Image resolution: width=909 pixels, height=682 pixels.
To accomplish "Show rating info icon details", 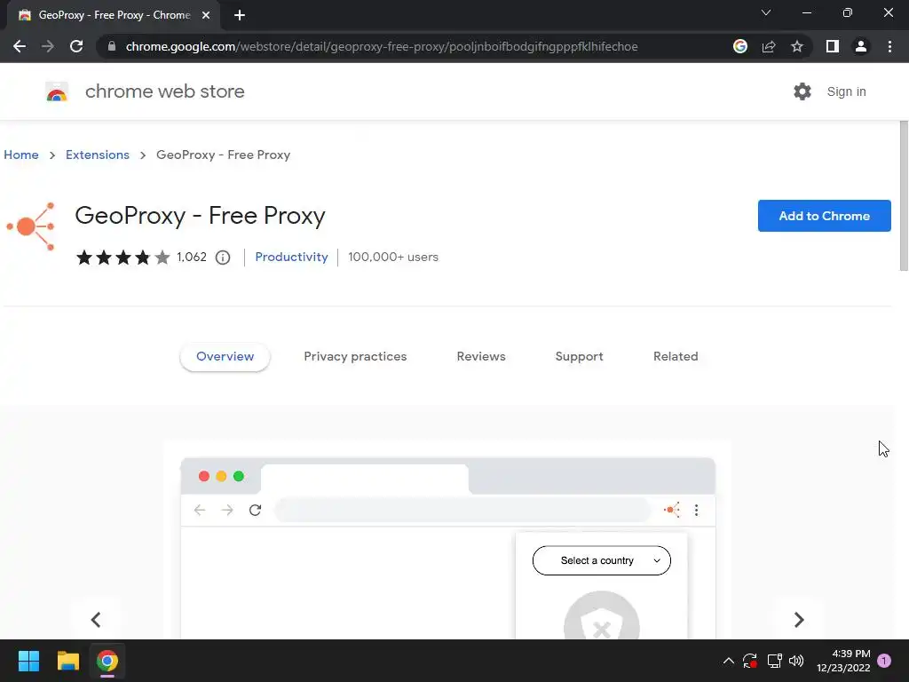I will 223,258.
